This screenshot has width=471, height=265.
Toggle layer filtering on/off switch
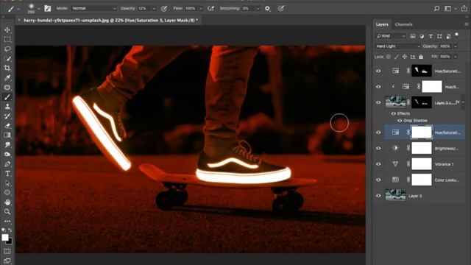pyautogui.click(x=456, y=35)
